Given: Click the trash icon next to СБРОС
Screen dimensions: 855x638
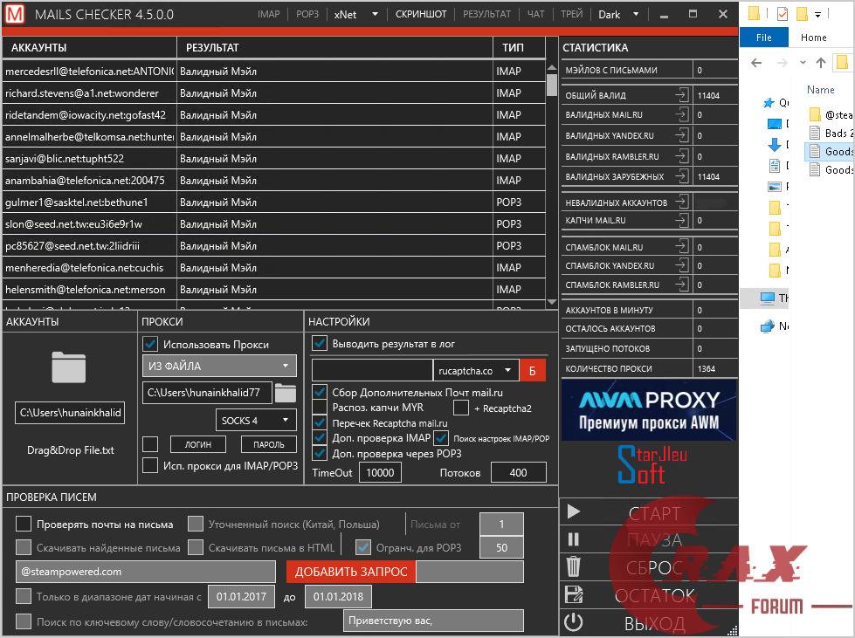Looking at the screenshot, I should (576, 568).
